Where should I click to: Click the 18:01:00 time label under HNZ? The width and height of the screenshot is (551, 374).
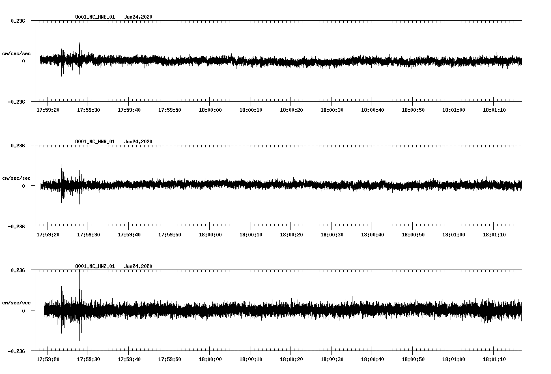(x=454, y=359)
